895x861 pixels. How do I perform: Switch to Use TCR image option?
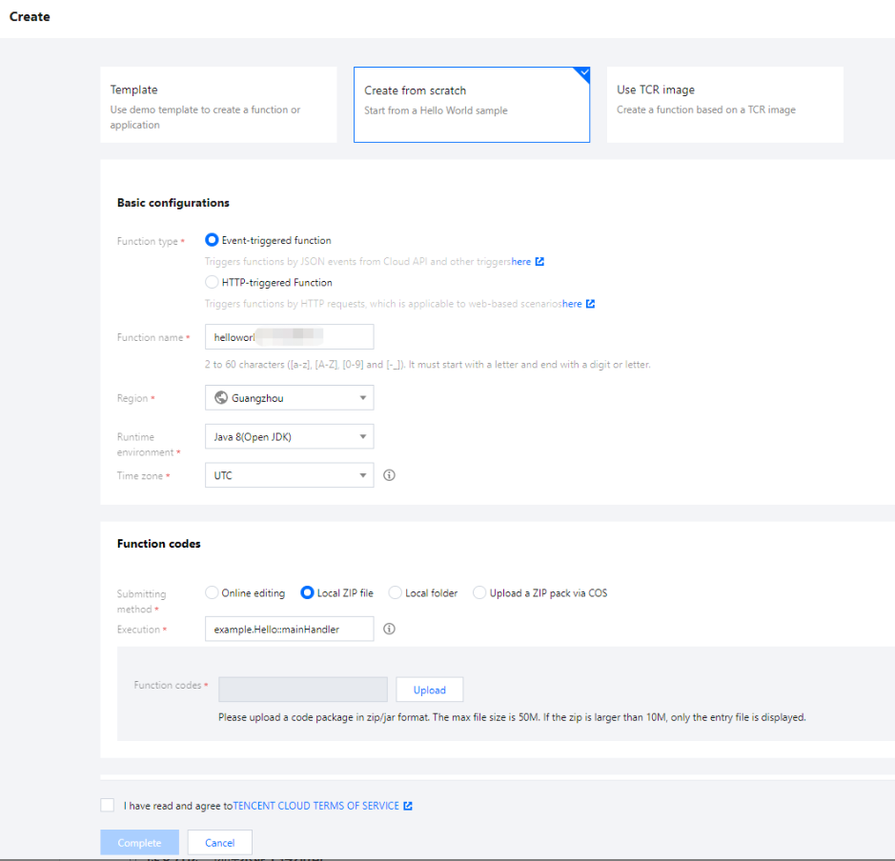pyautogui.click(x=724, y=105)
